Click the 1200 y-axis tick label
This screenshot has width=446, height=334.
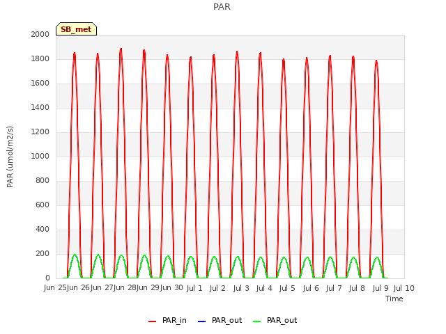pyautogui.click(x=40, y=132)
